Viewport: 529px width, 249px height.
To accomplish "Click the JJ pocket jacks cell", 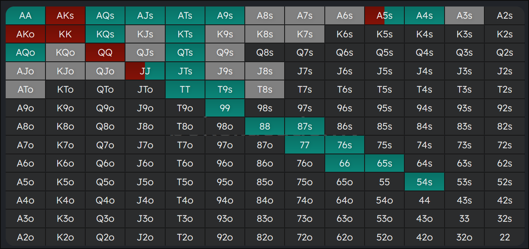I will click(x=145, y=71).
